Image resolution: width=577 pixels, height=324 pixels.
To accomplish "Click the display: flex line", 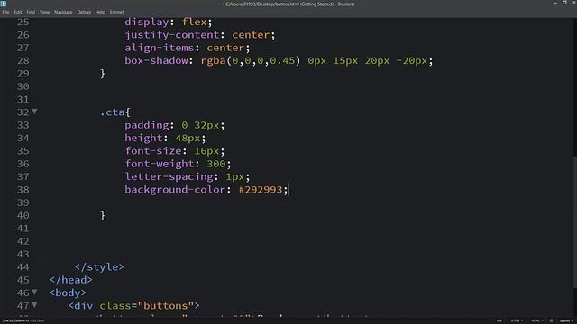I will pos(169,22).
